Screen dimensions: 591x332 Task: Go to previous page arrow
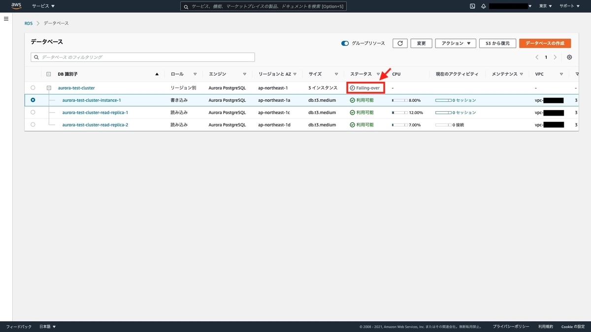coord(537,57)
